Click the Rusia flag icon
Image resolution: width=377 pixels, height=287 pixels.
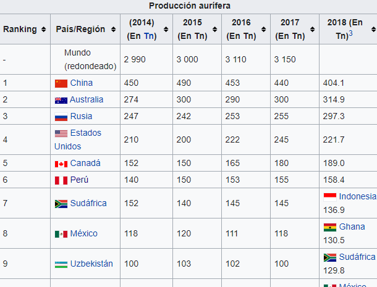pos(61,117)
